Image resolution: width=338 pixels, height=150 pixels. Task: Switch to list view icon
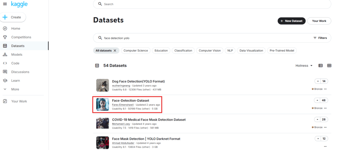click(321, 66)
